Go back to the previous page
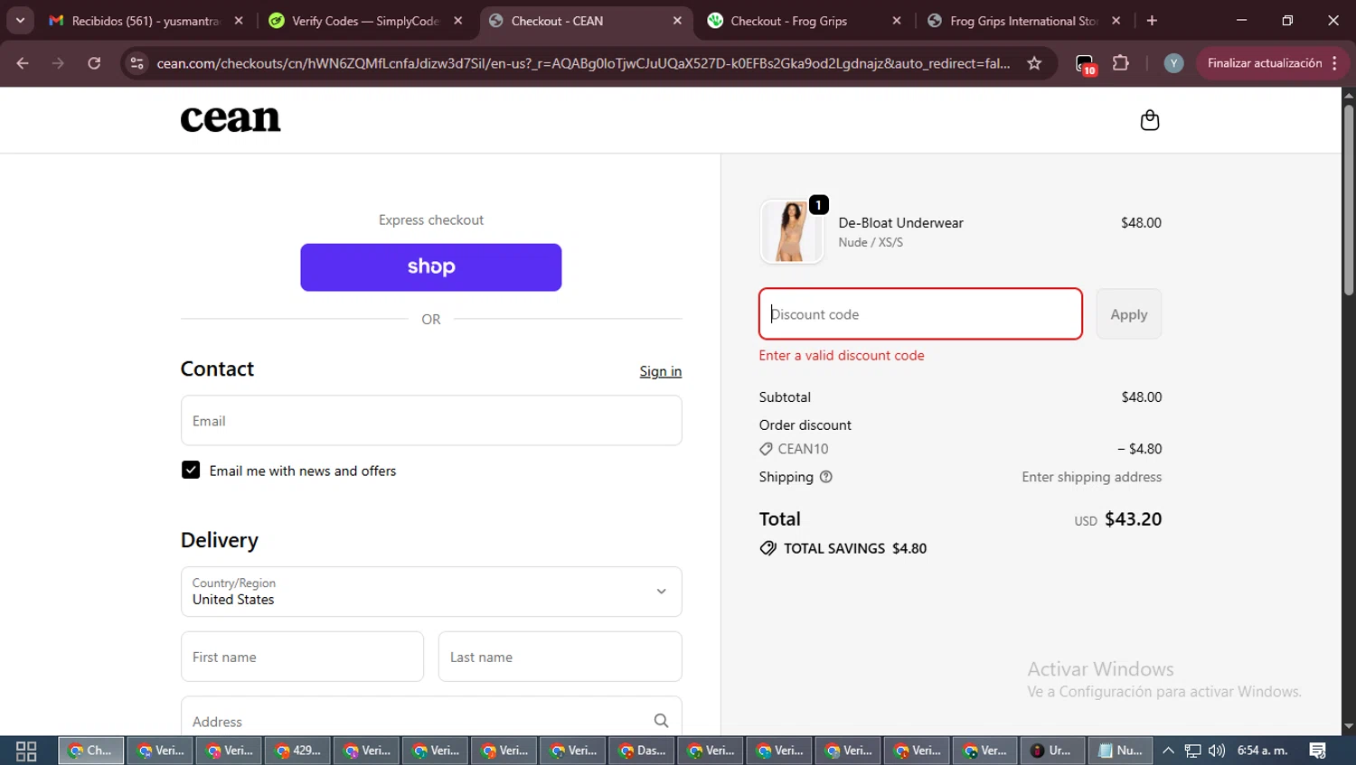Screen dimensions: 1356x765 pos(23,63)
